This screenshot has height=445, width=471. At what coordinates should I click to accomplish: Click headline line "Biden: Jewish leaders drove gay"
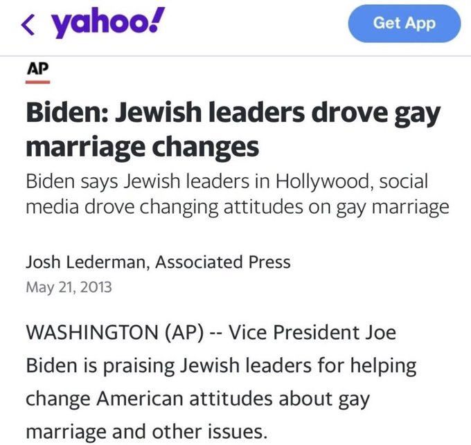tap(233, 114)
